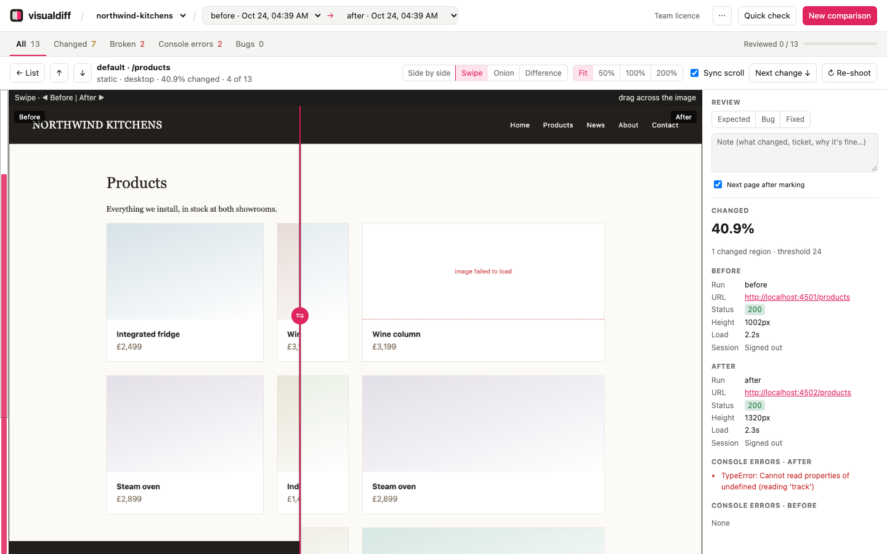The image size is (887, 554).
Task: Click the Re-shoot button
Action: tap(849, 73)
